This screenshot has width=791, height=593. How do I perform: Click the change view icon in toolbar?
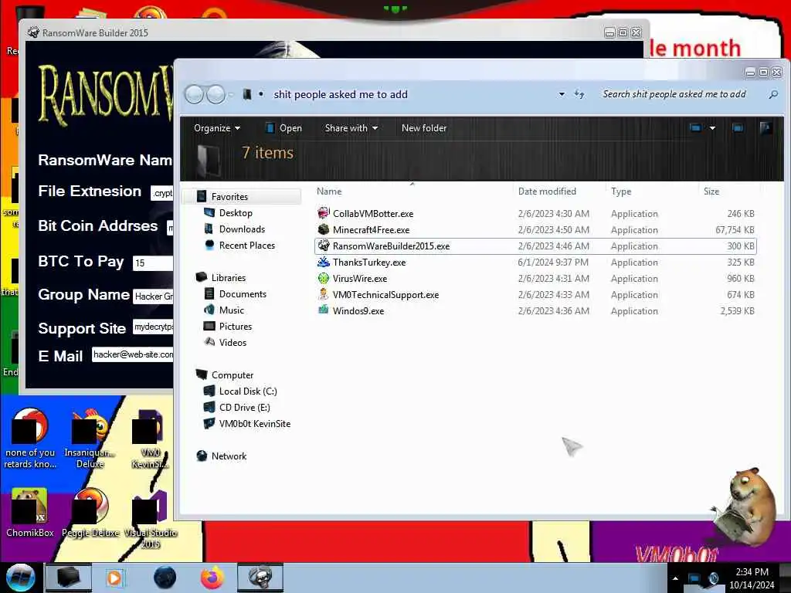695,128
